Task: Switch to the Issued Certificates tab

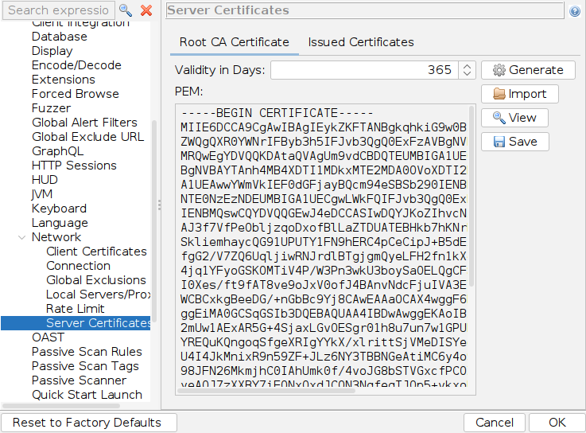Action: [361, 42]
